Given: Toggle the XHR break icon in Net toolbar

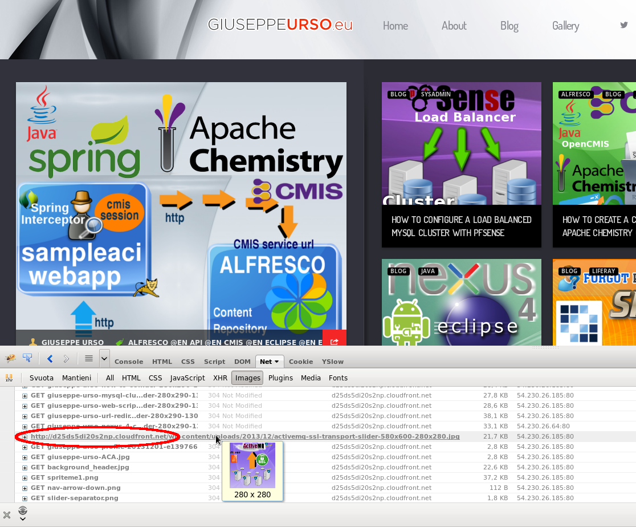Looking at the screenshot, I should pyautogui.click(x=9, y=378).
